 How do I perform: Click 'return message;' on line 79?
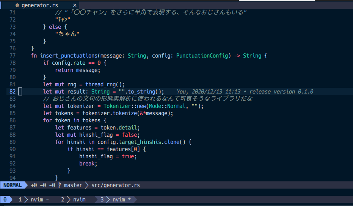(78, 70)
